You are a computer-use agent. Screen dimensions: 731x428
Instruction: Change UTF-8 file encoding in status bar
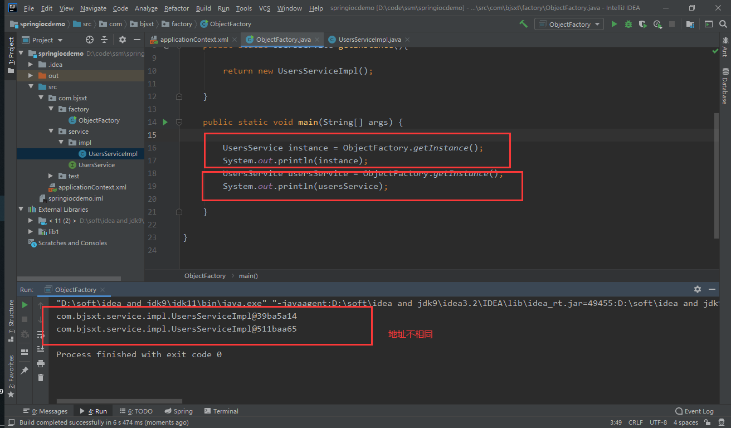(658, 422)
